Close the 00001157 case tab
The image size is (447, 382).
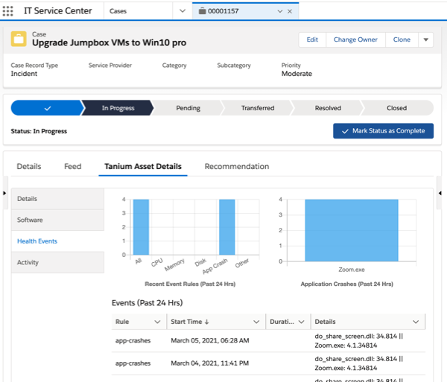pyautogui.click(x=290, y=11)
